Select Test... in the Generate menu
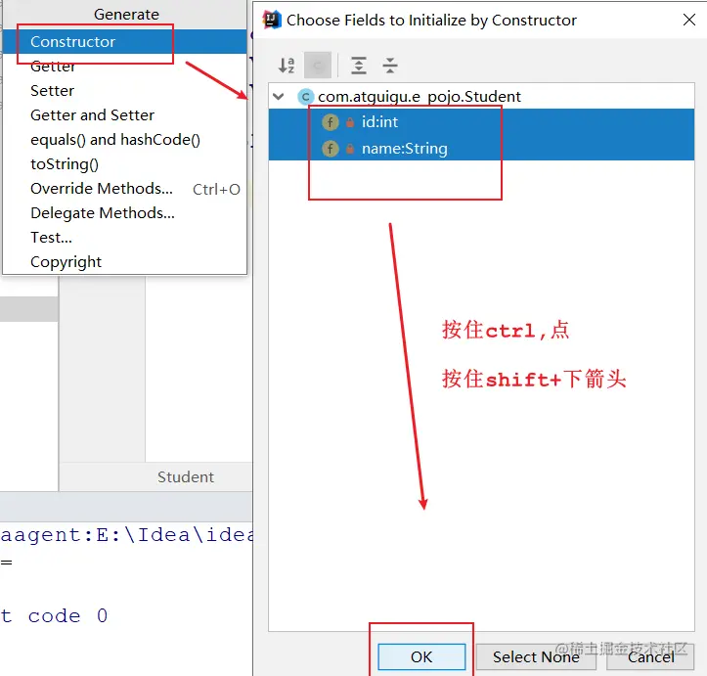Image resolution: width=707 pixels, height=676 pixels. [124, 237]
